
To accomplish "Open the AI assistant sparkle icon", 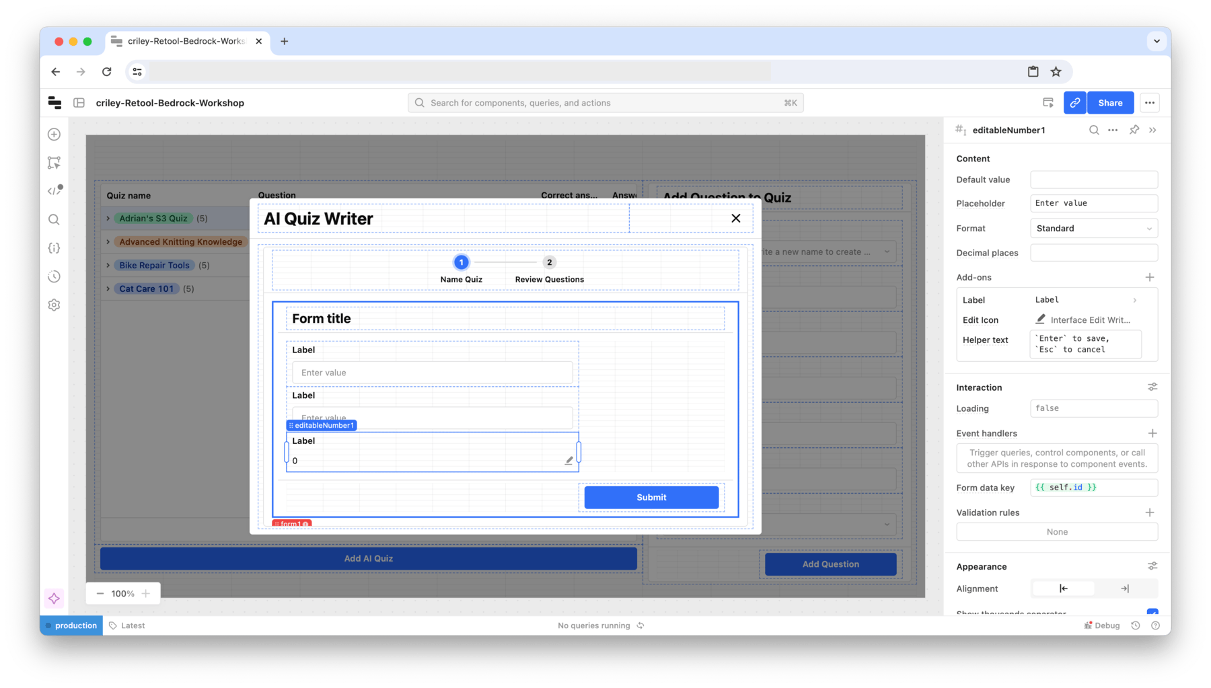I will [x=54, y=599].
